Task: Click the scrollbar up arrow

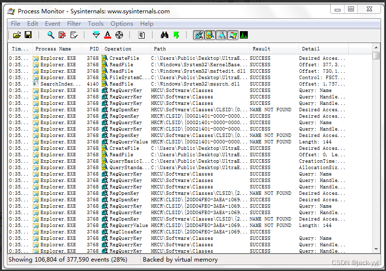Action: pyautogui.click(x=376, y=47)
